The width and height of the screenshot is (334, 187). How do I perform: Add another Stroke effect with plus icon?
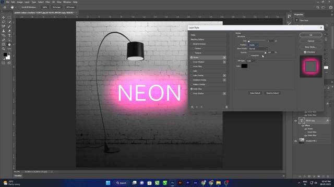[x=224, y=58]
